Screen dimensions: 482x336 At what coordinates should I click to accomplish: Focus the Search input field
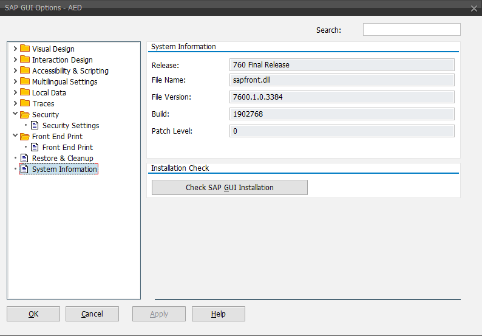click(412, 30)
